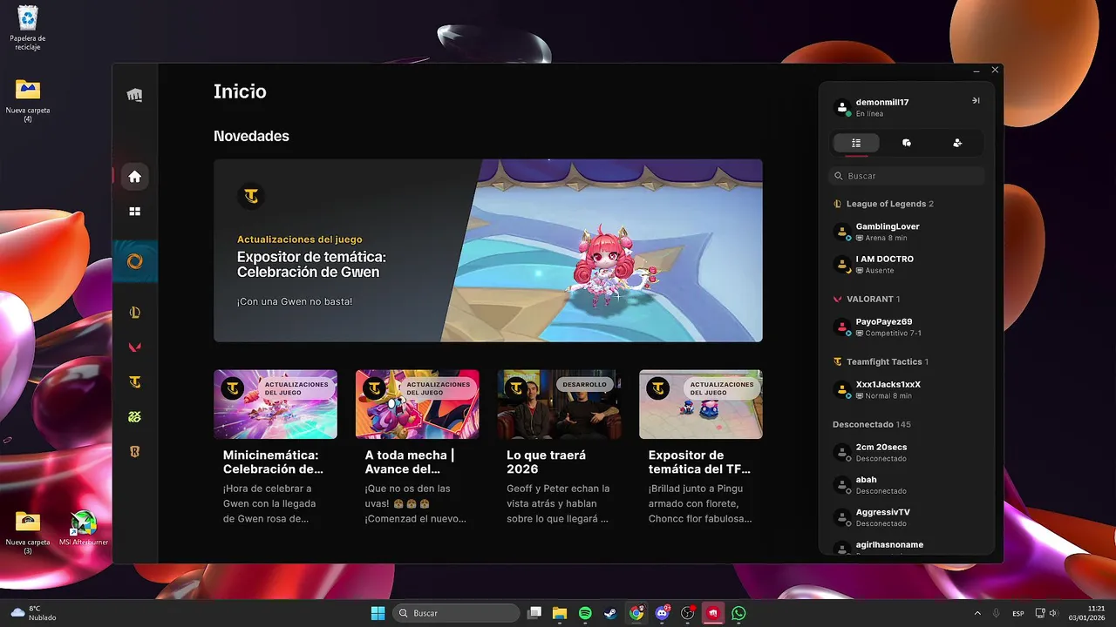Open chat with Xxx1Jacks1xxX

click(x=907, y=389)
